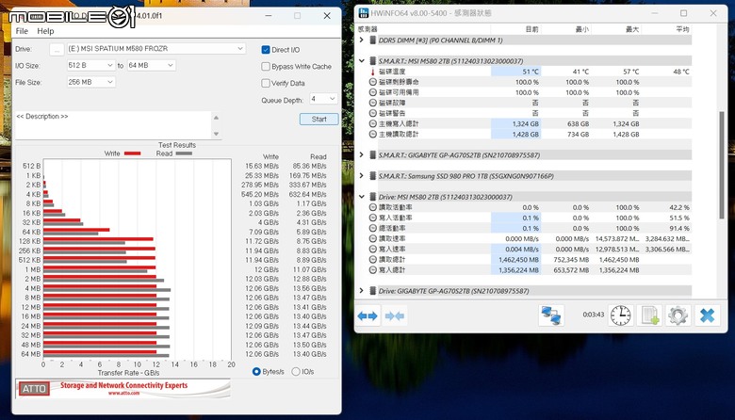Click the 64 MB write result 12.06 GB/s

click(262, 354)
